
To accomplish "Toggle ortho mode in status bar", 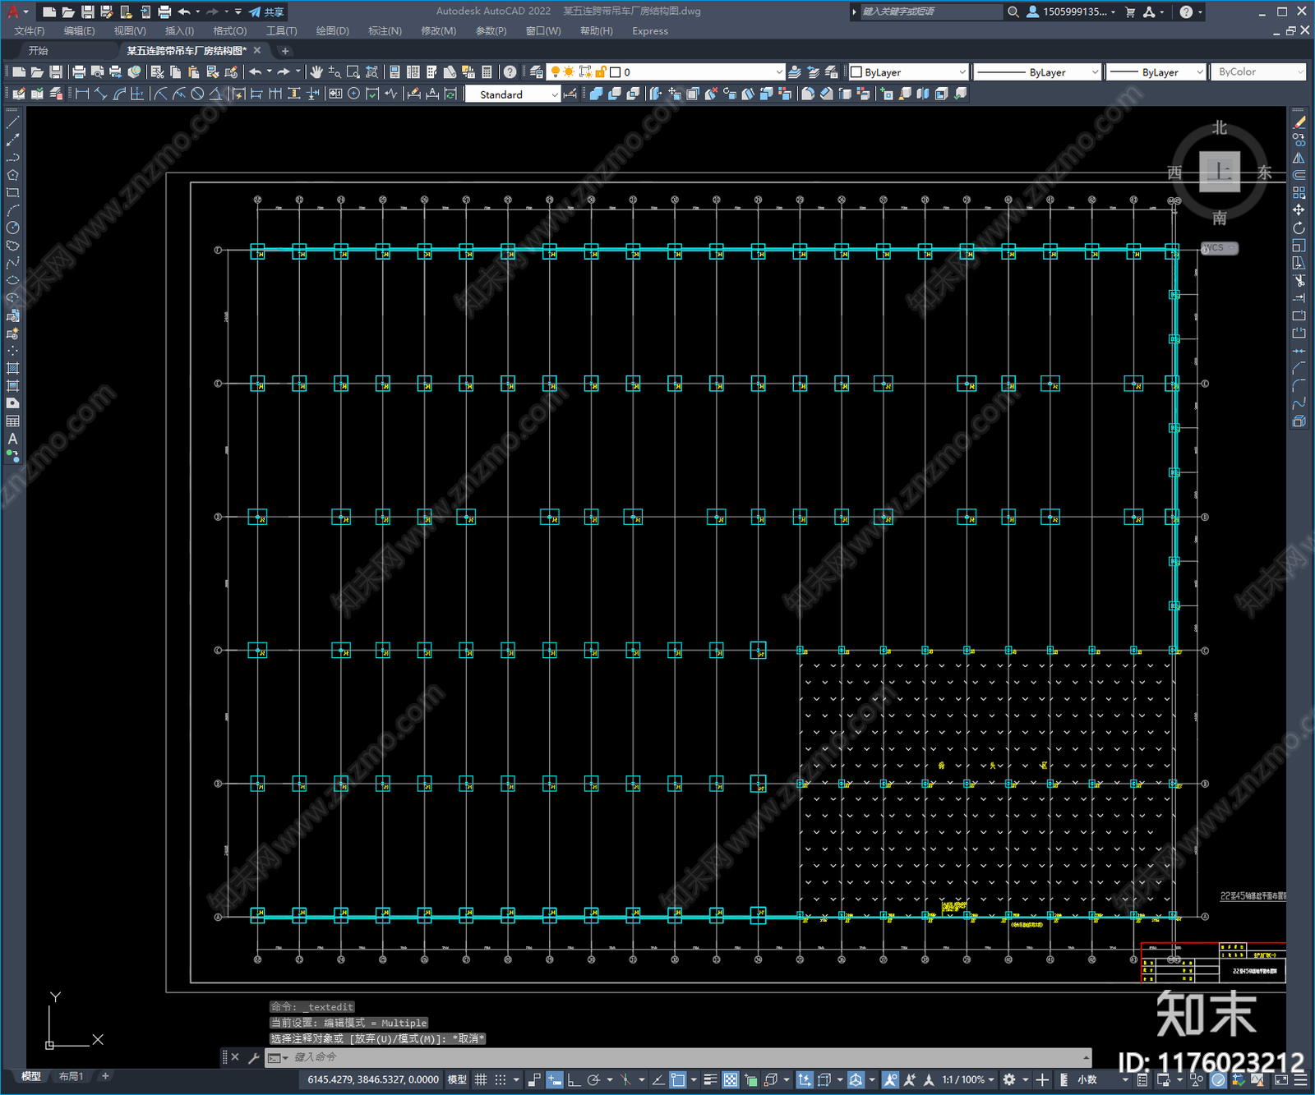I will (x=574, y=1079).
